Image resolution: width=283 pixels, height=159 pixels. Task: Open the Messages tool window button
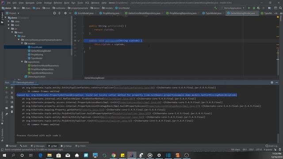[38, 146]
